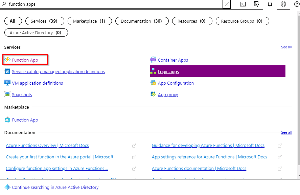Viewport: 300px width, 195px height.
Task: Open portal settings gear
Action: [283, 4]
